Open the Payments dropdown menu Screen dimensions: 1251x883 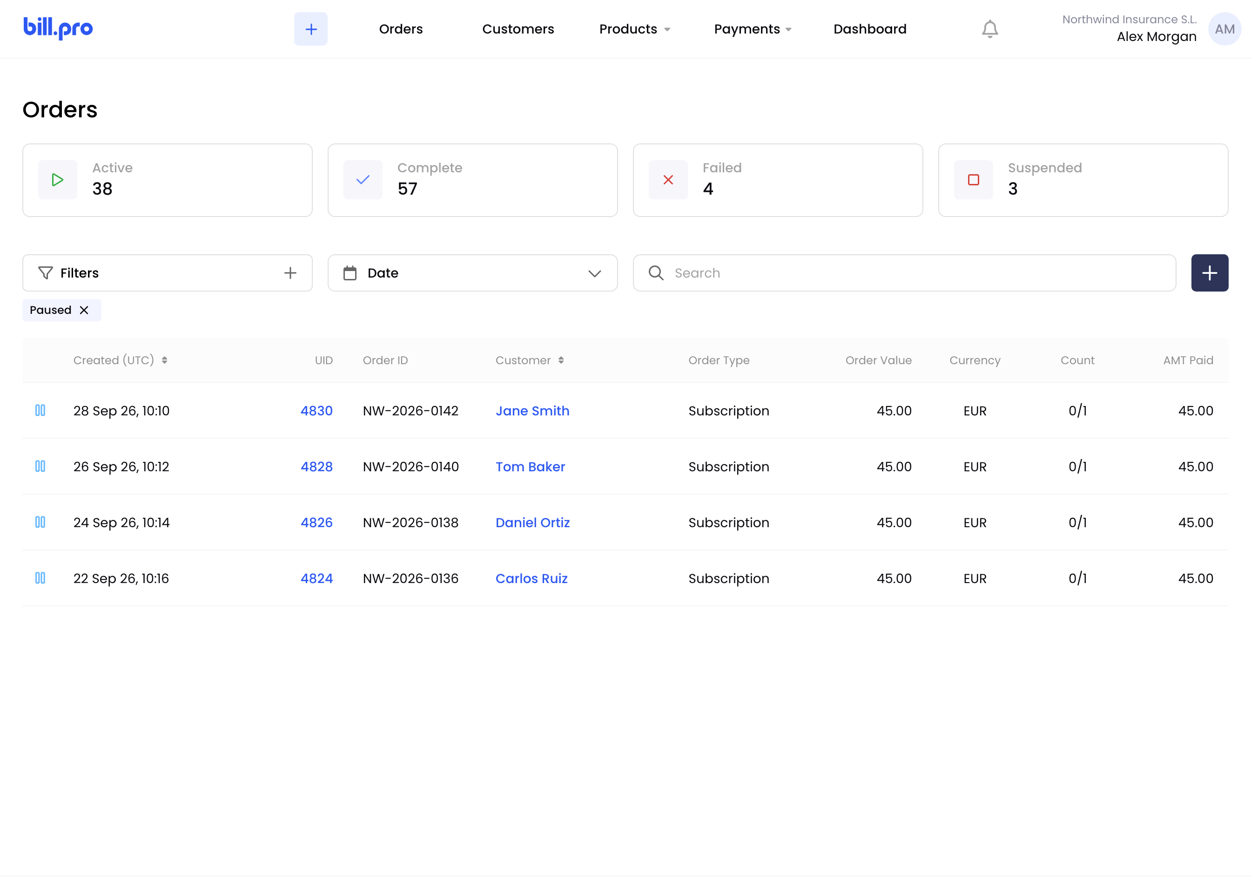click(753, 29)
